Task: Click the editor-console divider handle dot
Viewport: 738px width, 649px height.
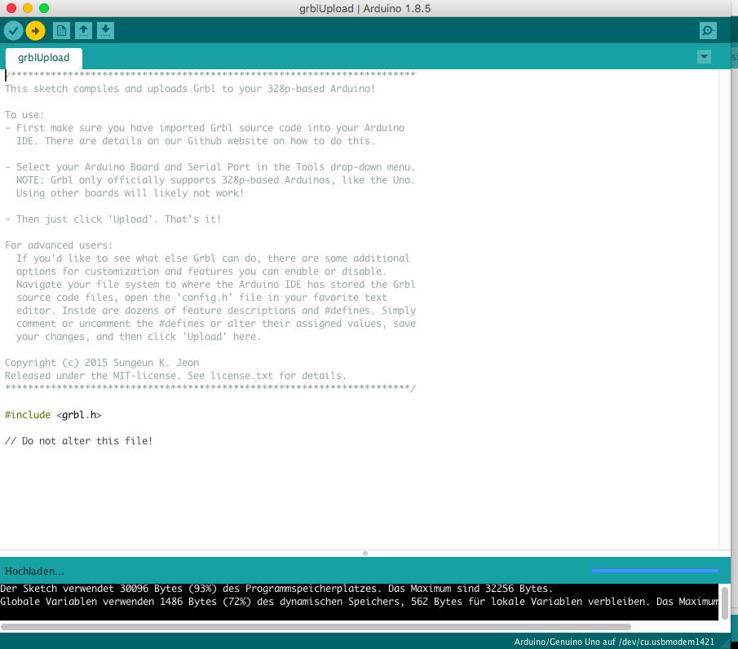Action: (365, 554)
